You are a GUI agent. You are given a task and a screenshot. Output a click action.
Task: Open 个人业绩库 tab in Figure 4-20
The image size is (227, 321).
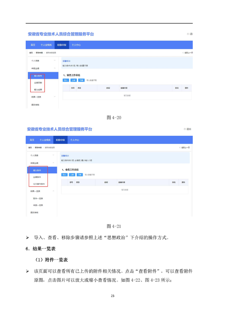46,45
